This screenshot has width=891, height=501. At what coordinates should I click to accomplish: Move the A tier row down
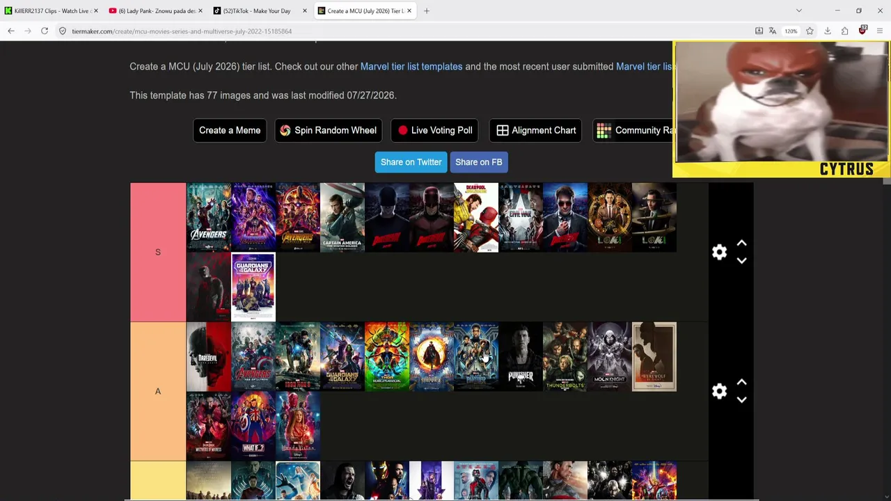click(x=741, y=399)
